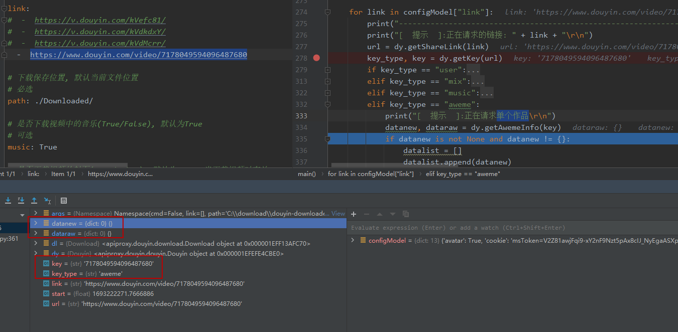The height and width of the screenshot is (332, 678).
Task: Click the main() breadcrumb item
Action: 307,174
